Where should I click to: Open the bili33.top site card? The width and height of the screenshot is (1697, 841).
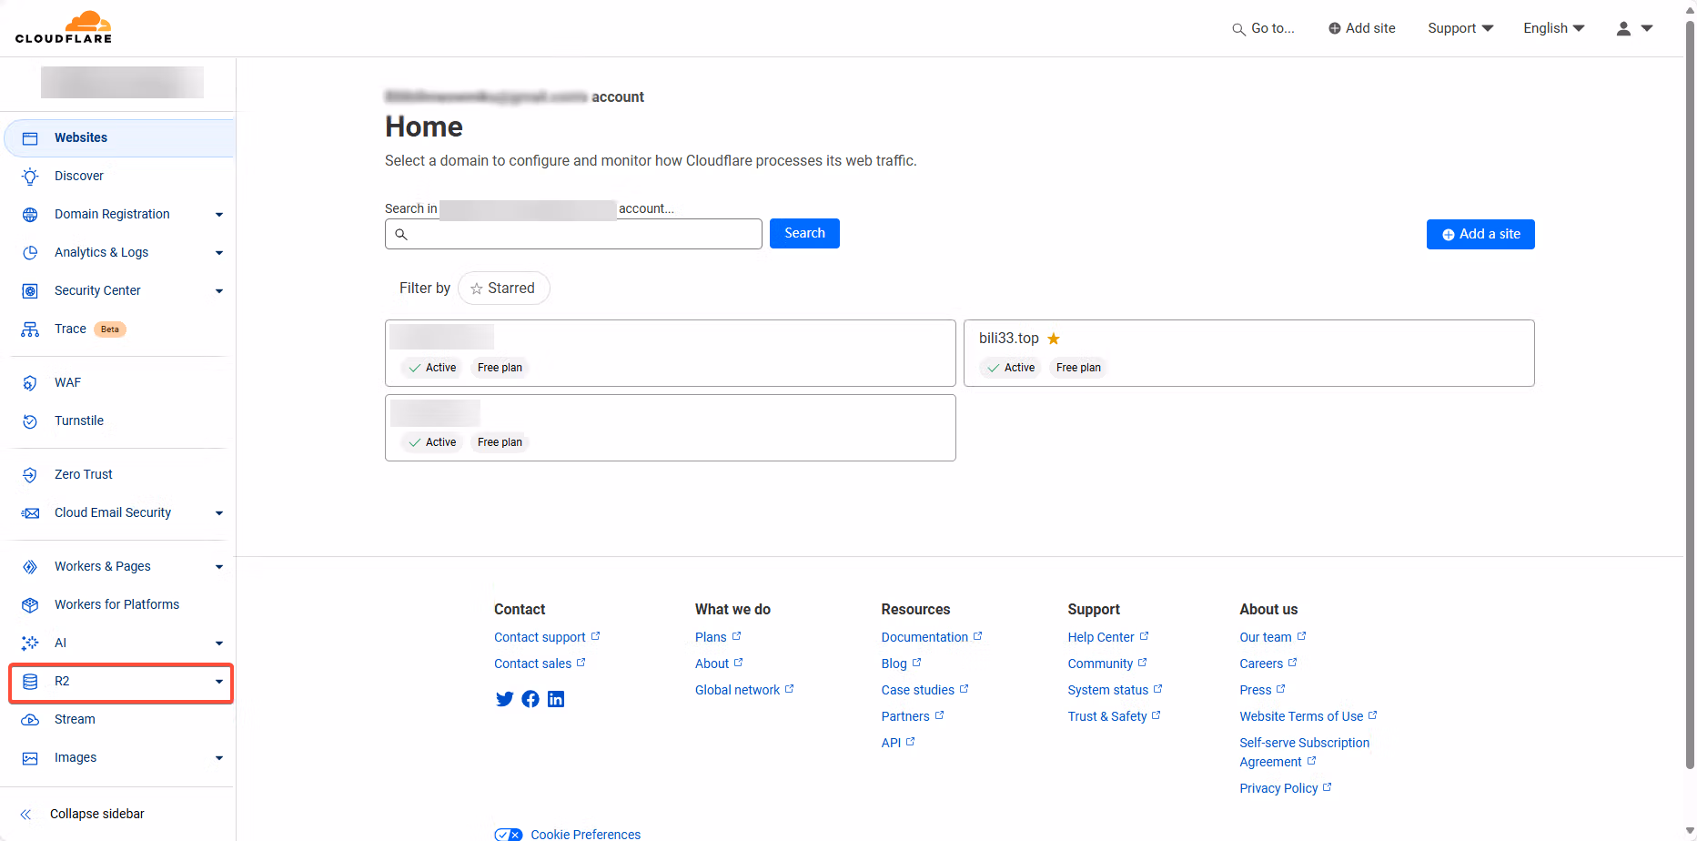1248,353
